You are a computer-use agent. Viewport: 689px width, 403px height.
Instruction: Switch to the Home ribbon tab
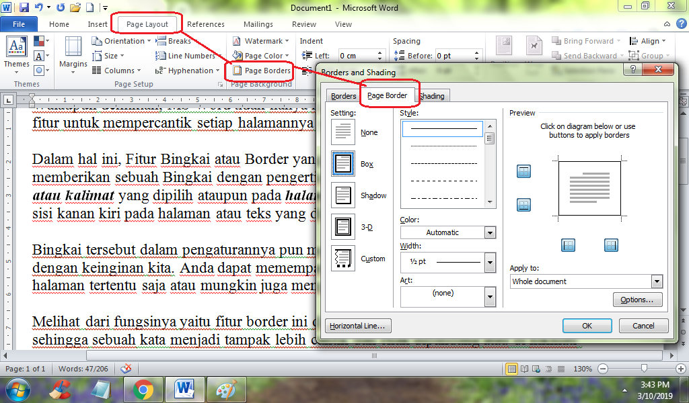tap(59, 24)
